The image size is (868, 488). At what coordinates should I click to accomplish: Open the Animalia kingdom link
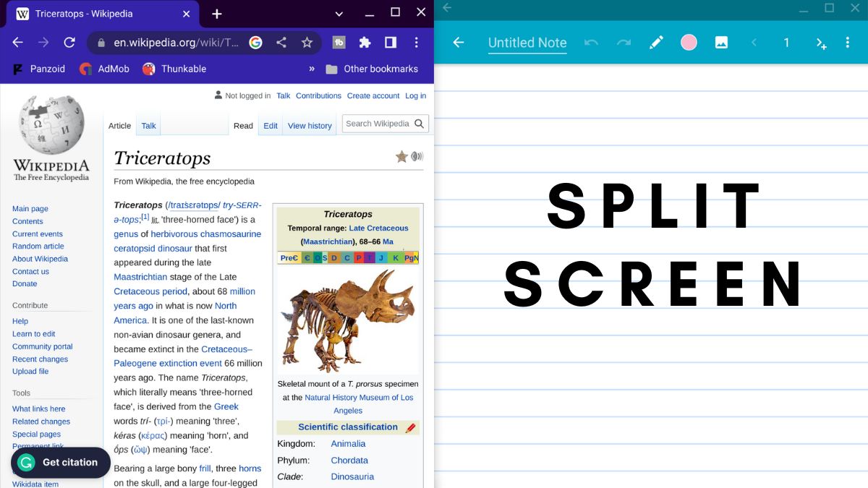[348, 444]
